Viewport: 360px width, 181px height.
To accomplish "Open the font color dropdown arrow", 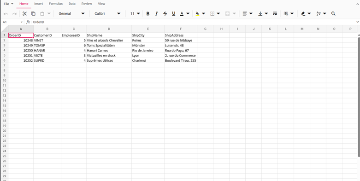I will [x=188, y=13].
